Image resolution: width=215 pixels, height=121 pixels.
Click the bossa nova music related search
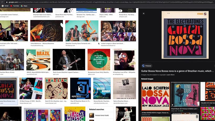coord(100,115)
